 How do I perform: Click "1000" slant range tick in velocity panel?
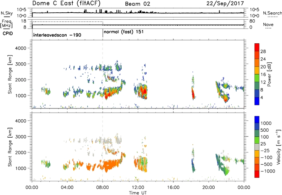point(20,168)
